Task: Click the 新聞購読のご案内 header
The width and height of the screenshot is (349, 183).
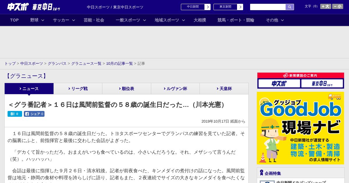Action: click(x=300, y=75)
